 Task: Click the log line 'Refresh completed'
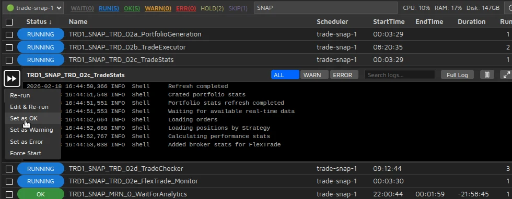(x=198, y=86)
